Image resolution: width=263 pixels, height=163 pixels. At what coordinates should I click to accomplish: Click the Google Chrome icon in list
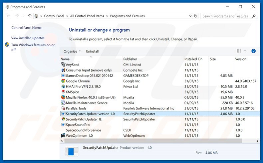coord(63,81)
